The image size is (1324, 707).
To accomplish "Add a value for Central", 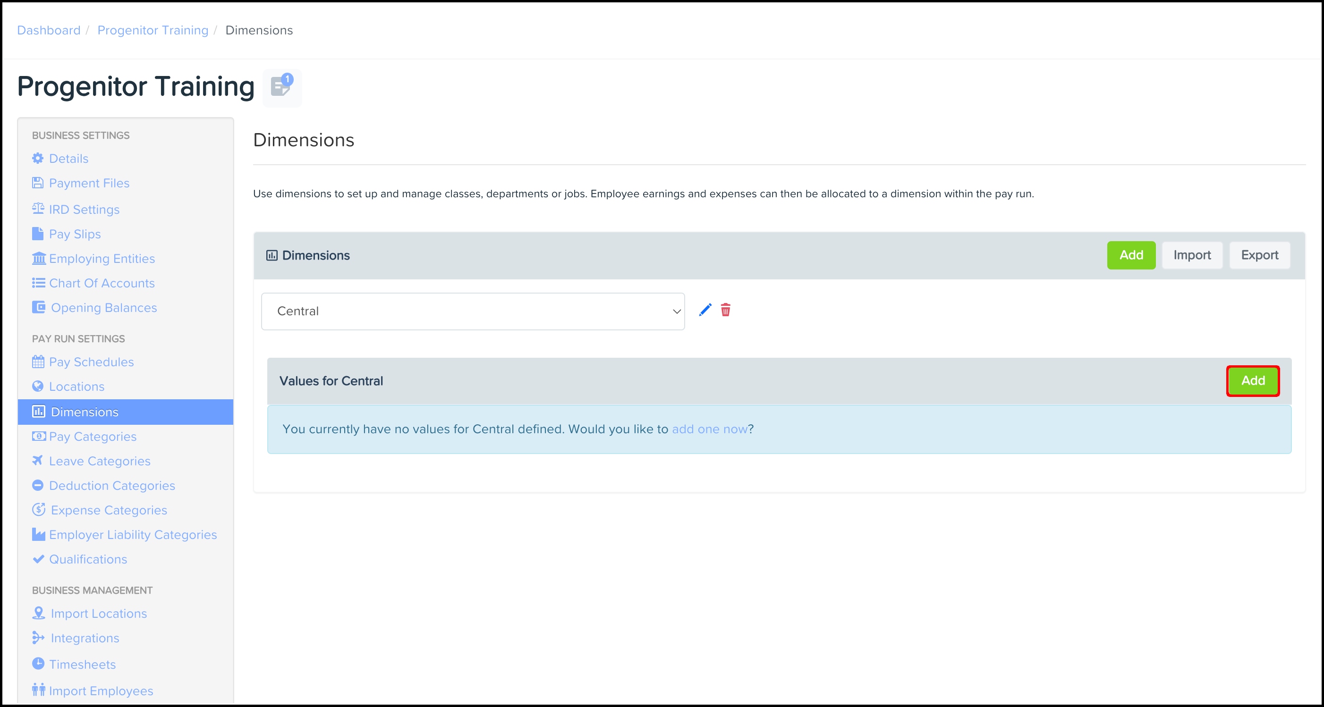I will pyautogui.click(x=1252, y=381).
